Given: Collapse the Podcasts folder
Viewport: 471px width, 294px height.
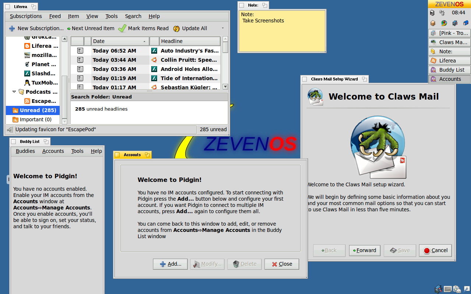Looking at the screenshot, I should [14, 92].
